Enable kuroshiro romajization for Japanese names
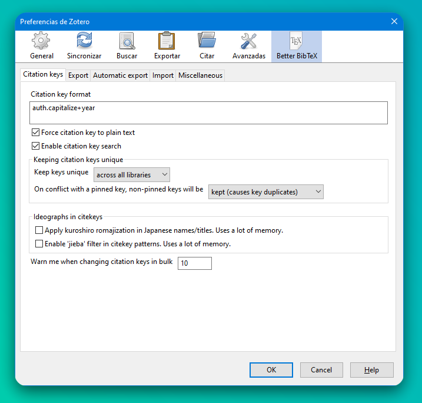Screen dimensions: 422x403 point(39,230)
